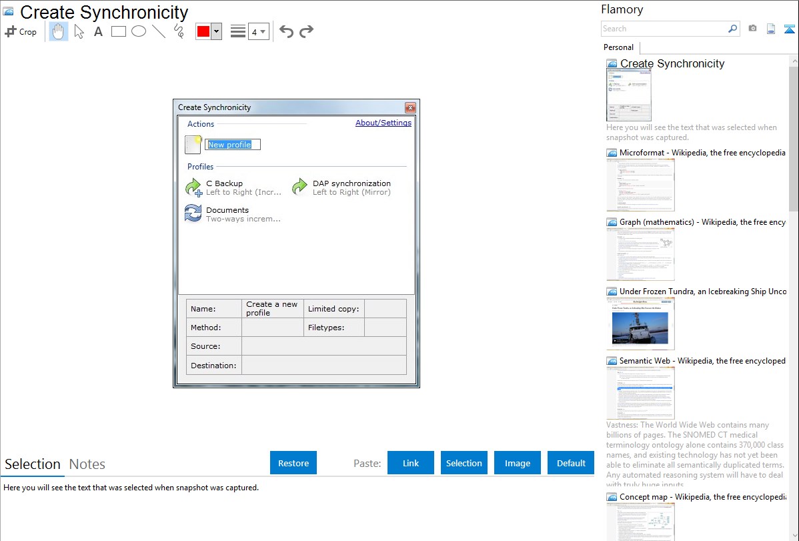Select the freehand scribble tool
This screenshot has height=541, width=799.
(x=179, y=31)
